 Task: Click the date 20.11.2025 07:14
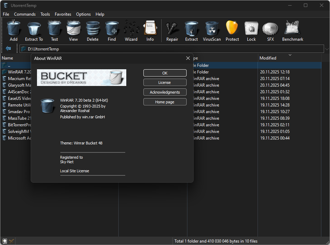coord(275,79)
